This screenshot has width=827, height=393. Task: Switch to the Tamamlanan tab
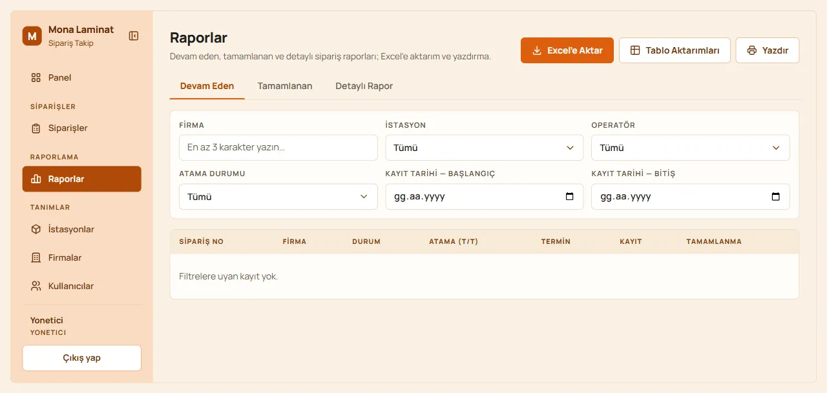coord(285,86)
